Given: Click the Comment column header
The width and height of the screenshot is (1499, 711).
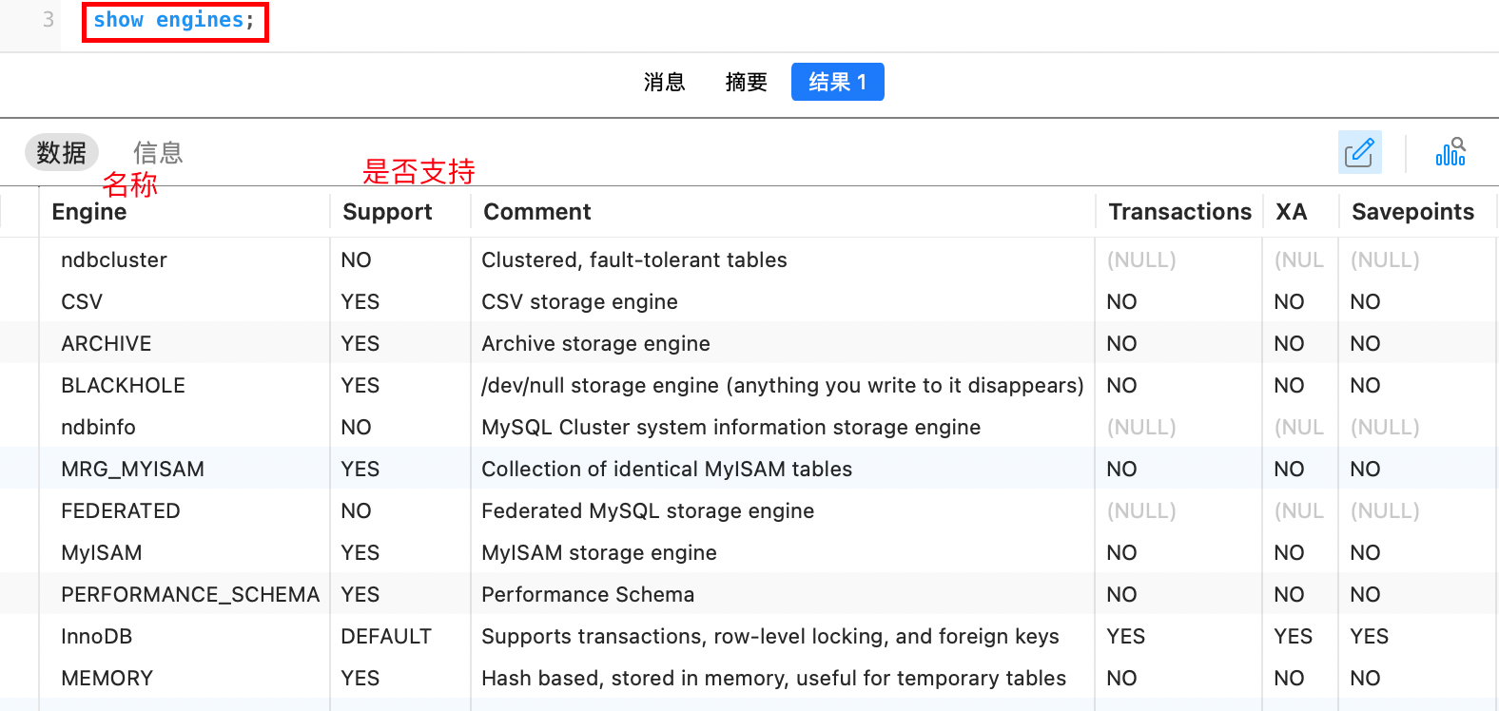Looking at the screenshot, I should click(x=537, y=212).
